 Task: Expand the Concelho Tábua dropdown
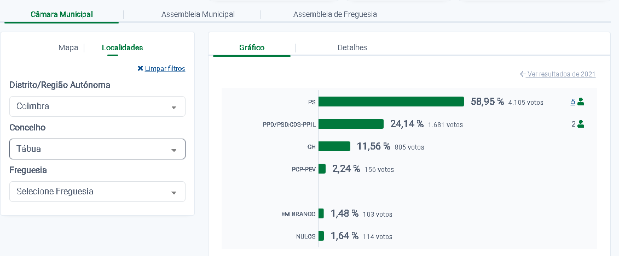[97, 149]
